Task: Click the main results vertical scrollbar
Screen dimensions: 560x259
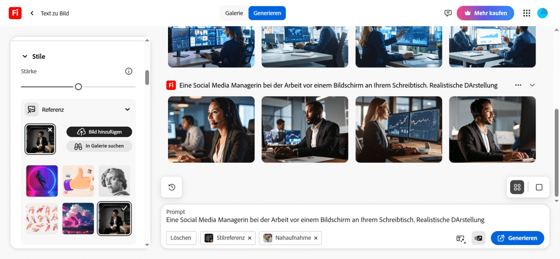Action: tap(556, 153)
